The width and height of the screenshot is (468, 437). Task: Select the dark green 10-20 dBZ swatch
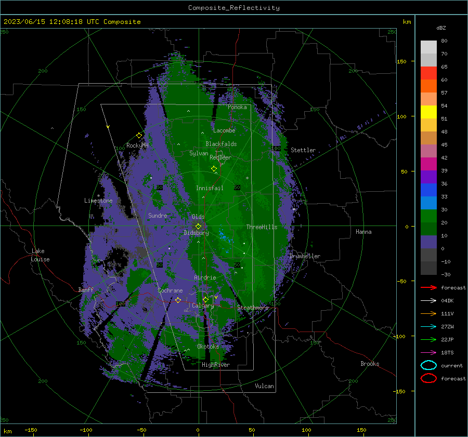428,229
